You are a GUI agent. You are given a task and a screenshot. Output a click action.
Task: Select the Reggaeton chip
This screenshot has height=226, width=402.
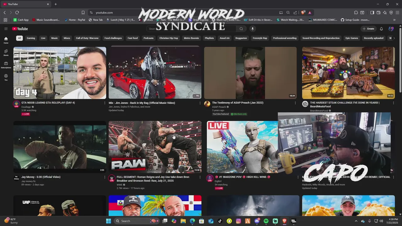click(241, 38)
